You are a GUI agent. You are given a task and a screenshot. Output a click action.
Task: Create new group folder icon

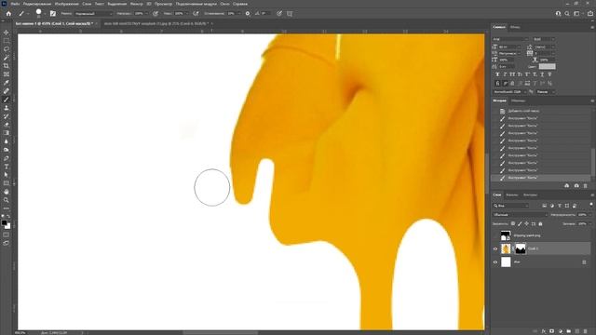coord(569,331)
